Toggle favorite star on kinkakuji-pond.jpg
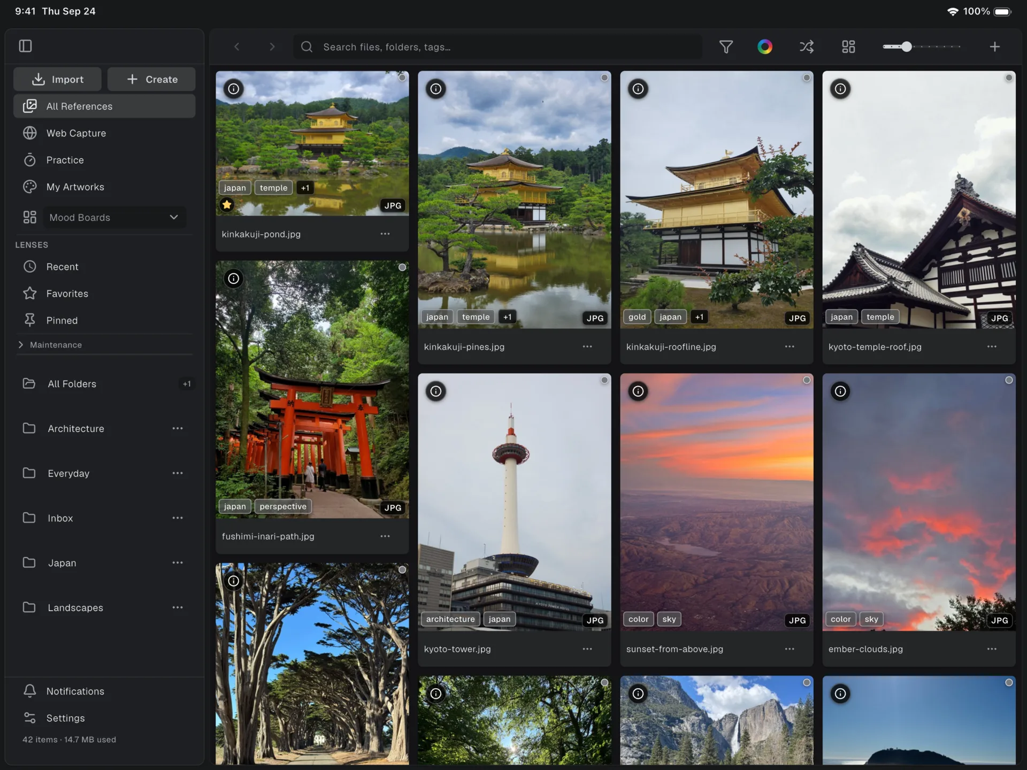Screen dimensions: 1027x770 click(x=227, y=205)
